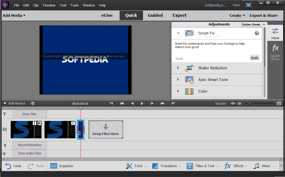The image size is (285, 177).
Task: Go to next edit point
Action: click(173, 104)
